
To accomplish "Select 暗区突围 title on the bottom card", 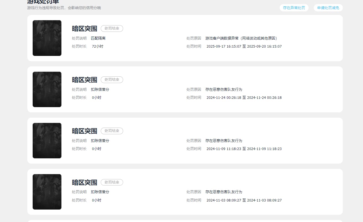I will click(84, 182).
